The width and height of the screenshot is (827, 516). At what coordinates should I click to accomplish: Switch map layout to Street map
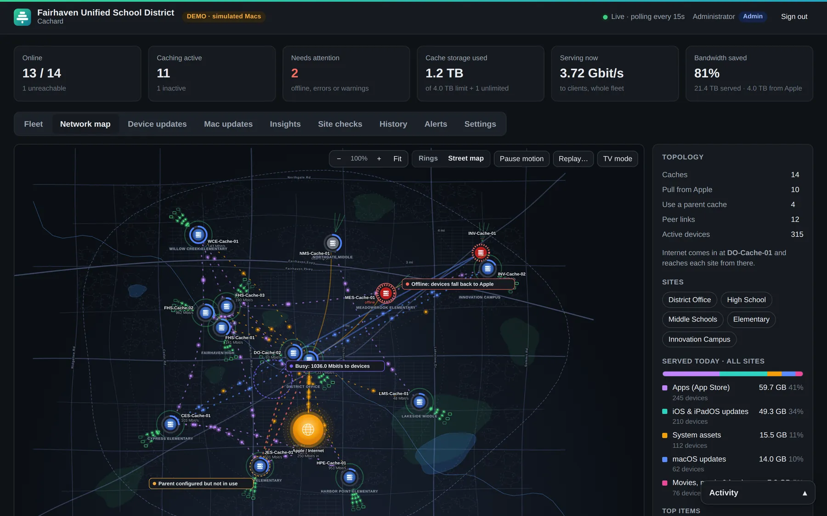[x=465, y=158]
